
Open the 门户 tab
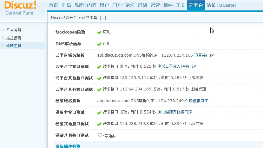tap(117, 5)
